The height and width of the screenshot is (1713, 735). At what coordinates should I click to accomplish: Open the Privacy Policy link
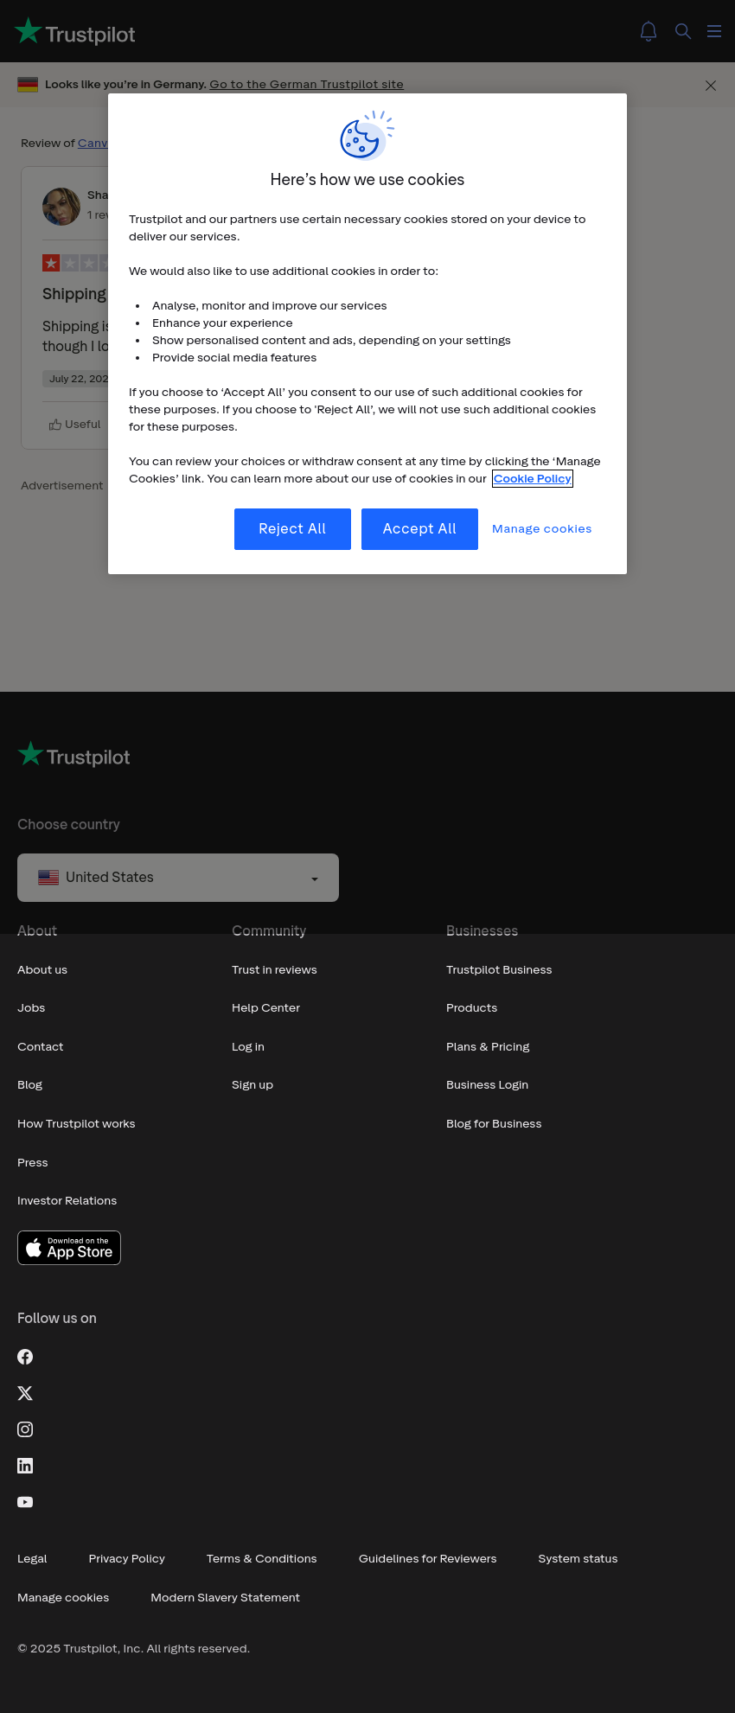point(127,1559)
